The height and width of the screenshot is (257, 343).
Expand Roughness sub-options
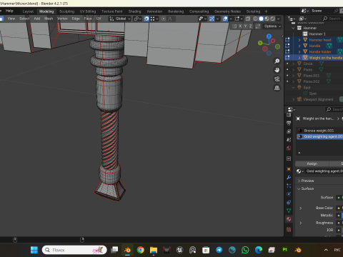[301, 223]
